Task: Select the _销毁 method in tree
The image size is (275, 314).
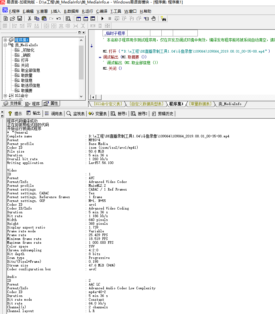Action: click(26, 55)
